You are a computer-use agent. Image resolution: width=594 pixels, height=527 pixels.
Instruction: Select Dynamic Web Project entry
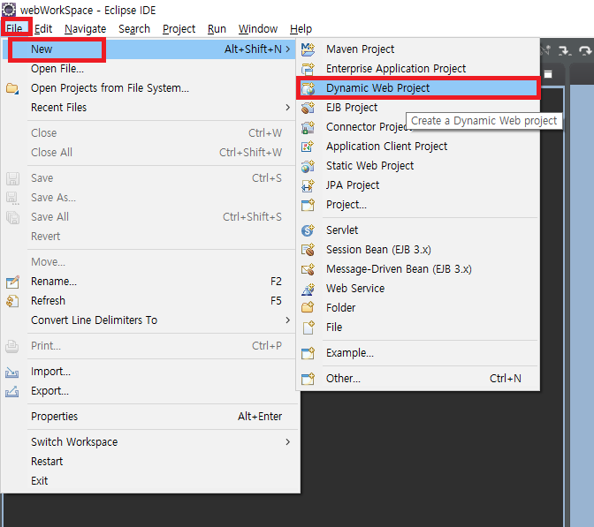(418, 88)
